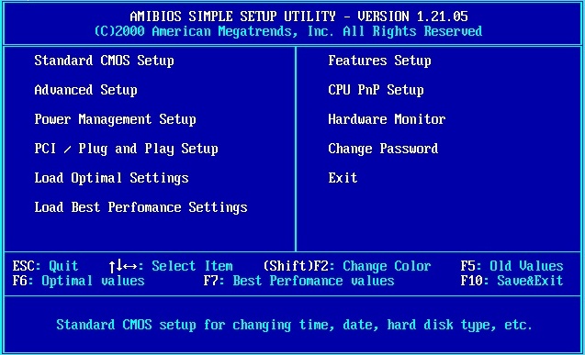Open Power Management Setup

[x=116, y=119]
